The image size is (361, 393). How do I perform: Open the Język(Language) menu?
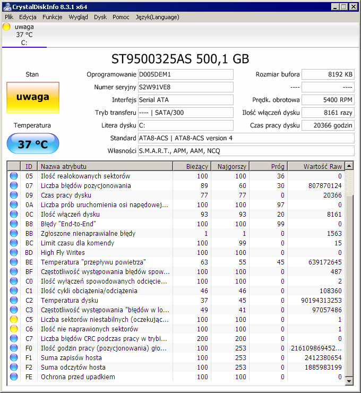[x=157, y=17]
